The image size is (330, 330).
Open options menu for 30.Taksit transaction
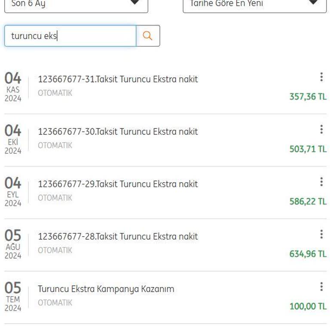321,129
